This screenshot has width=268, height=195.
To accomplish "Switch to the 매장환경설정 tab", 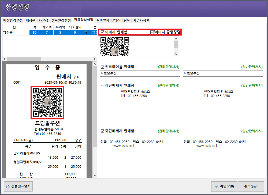I will click(x=13, y=21).
